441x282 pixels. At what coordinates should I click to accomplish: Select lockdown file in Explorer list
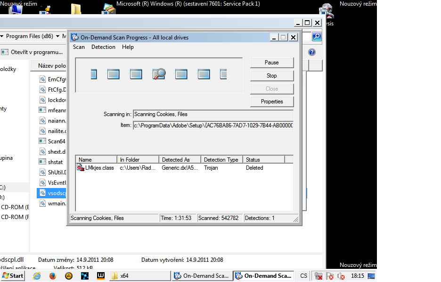52,100
